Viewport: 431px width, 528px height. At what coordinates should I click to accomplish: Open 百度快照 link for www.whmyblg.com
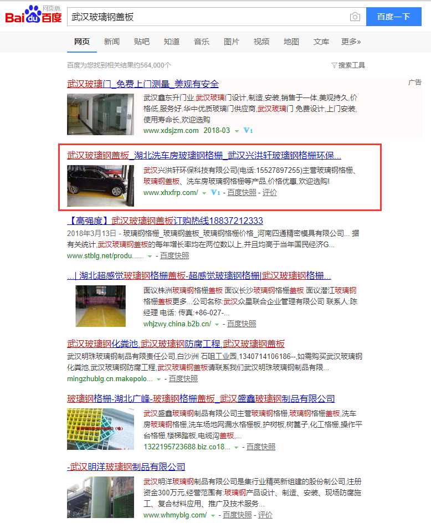237,515
